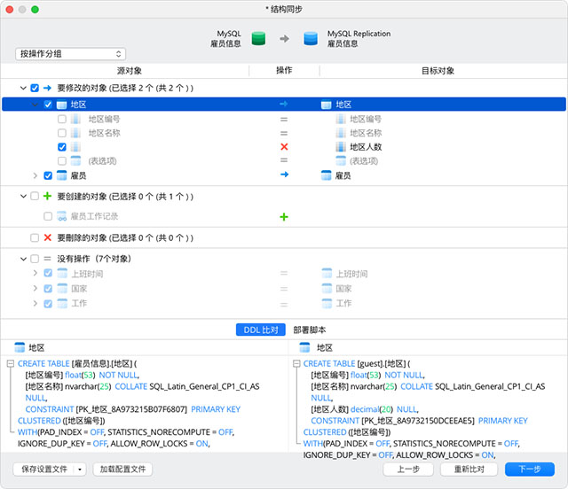Click the blue arrow operation icon for 雇员
Image resolution: width=568 pixels, height=489 pixels.
[284, 175]
